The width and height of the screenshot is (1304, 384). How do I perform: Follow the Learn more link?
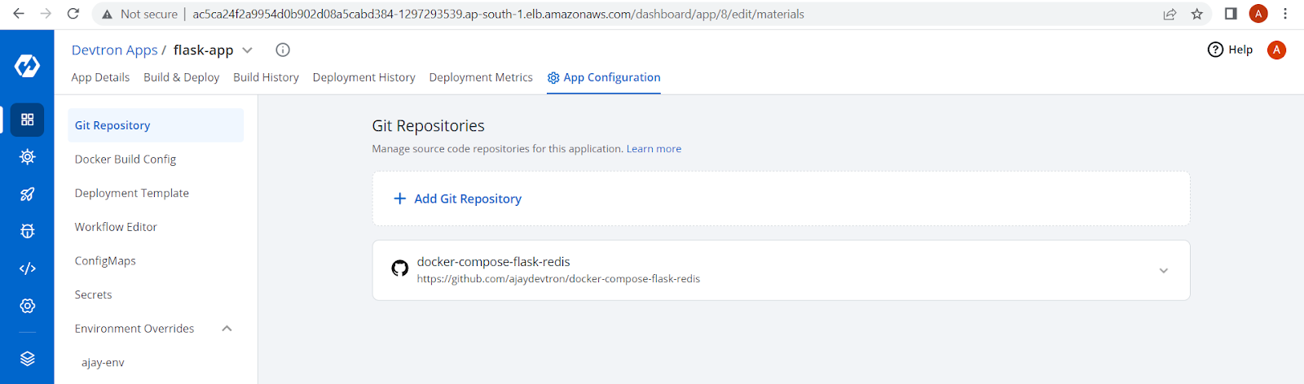coord(654,149)
